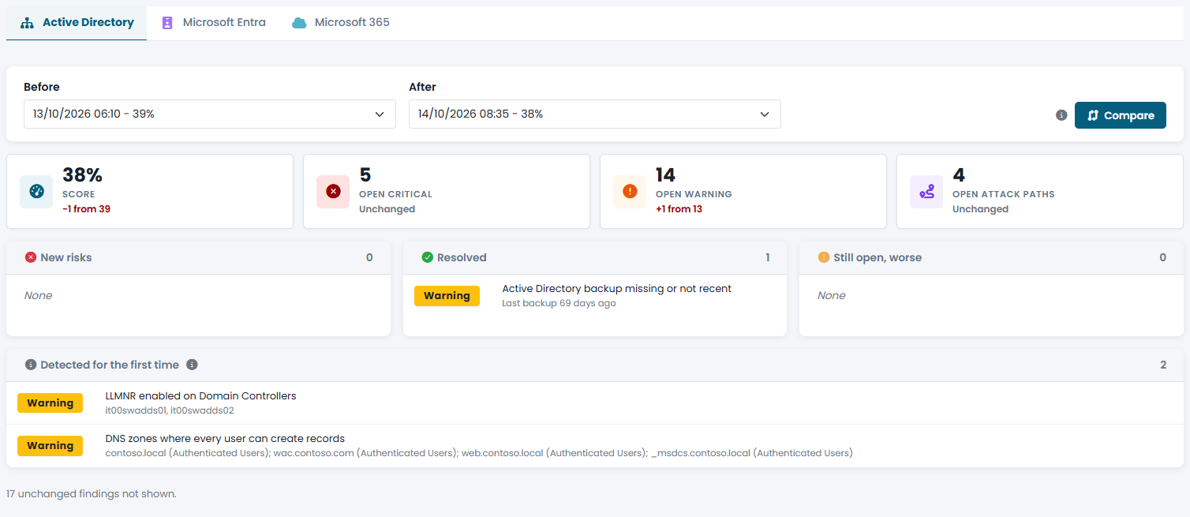Click the red New risks icon
Viewport: 1190px width, 517px height.
(x=31, y=257)
